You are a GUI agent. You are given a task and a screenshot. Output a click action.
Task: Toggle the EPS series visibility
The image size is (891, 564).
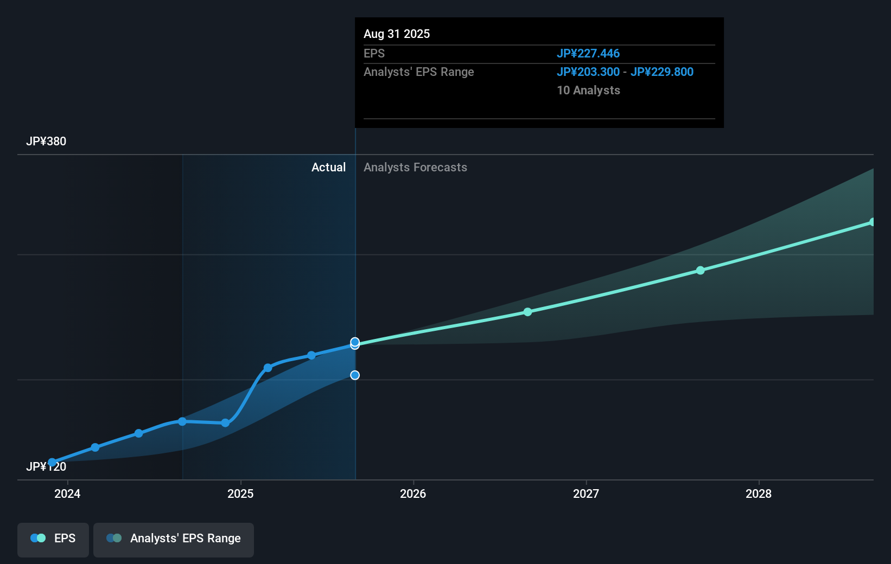point(53,540)
